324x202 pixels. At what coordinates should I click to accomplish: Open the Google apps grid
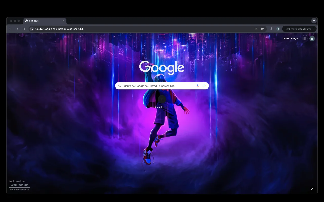pos(304,39)
